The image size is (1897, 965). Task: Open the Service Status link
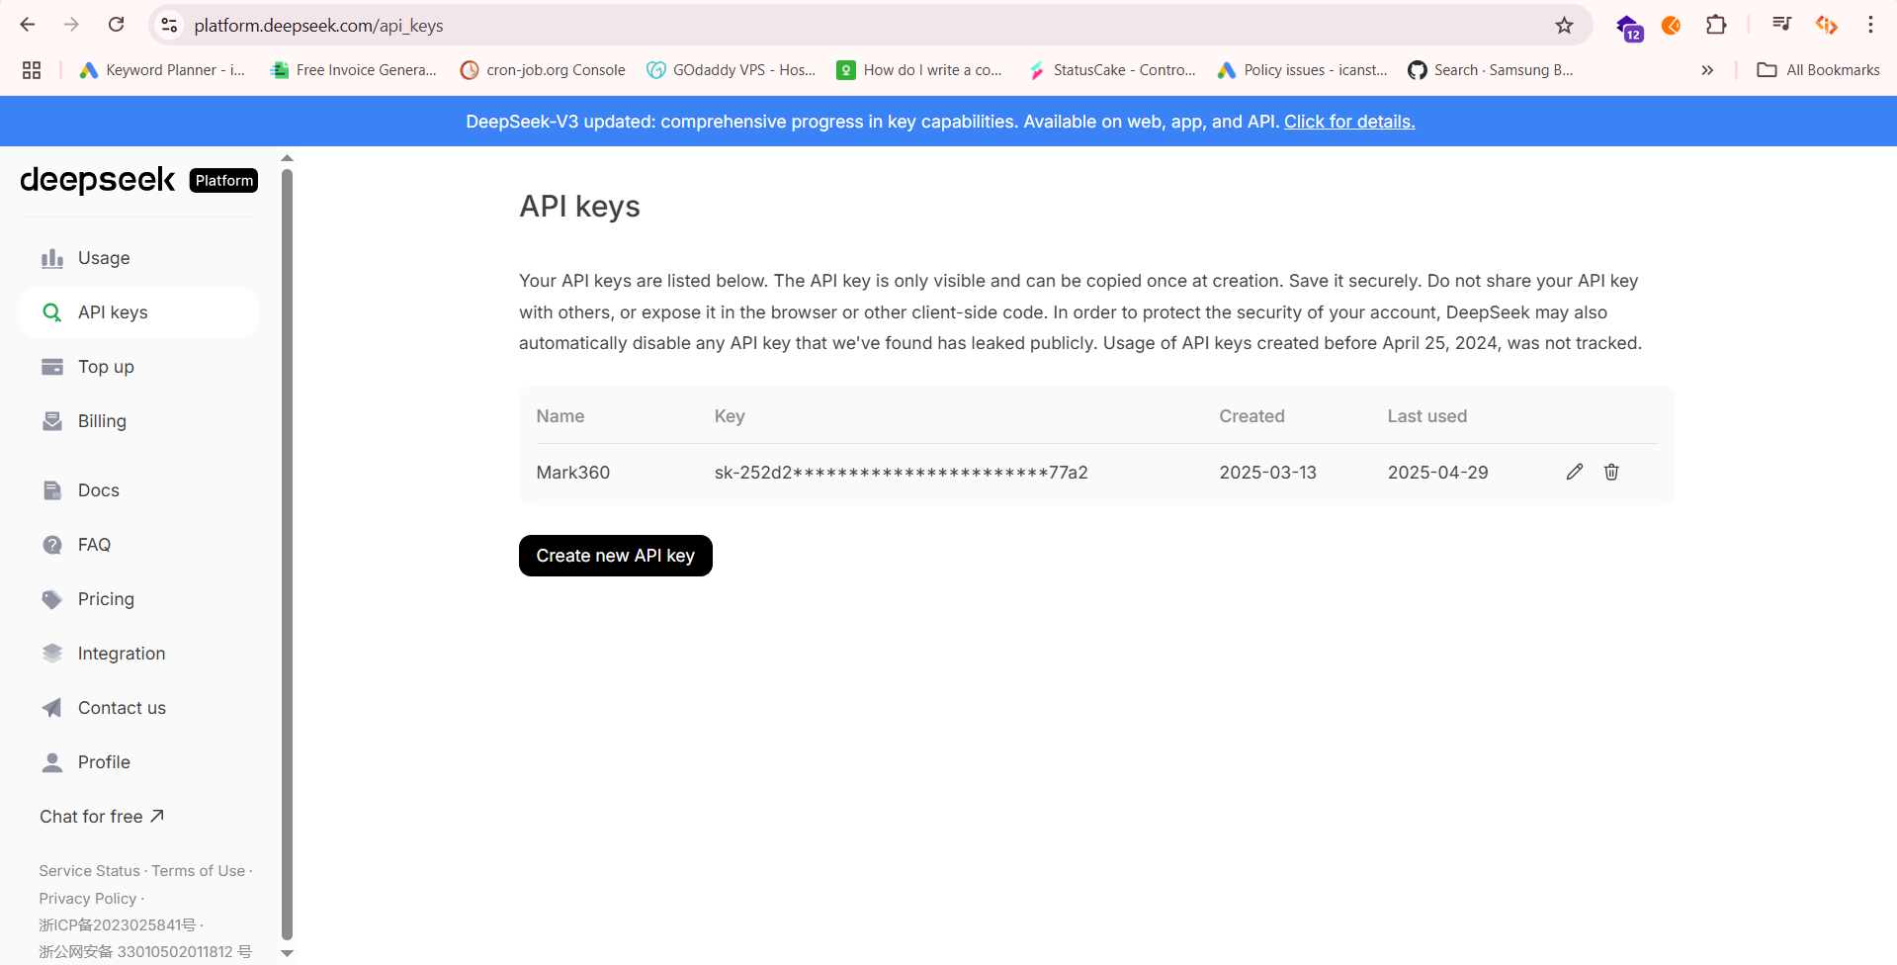point(89,871)
